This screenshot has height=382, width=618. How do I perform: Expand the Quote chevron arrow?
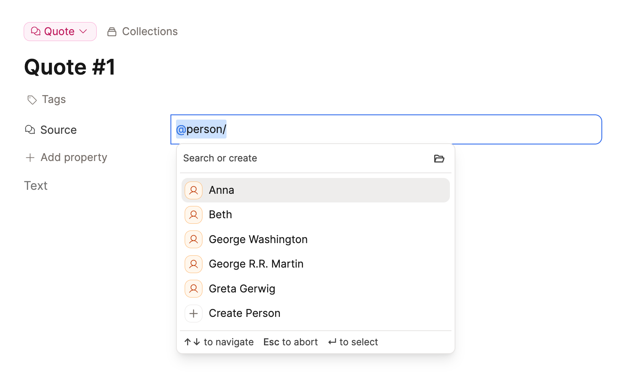point(83,31)
